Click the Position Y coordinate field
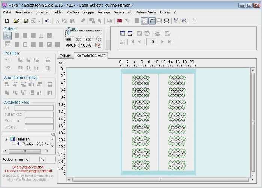Screen dimensions: 262x188 click(50, 159)
